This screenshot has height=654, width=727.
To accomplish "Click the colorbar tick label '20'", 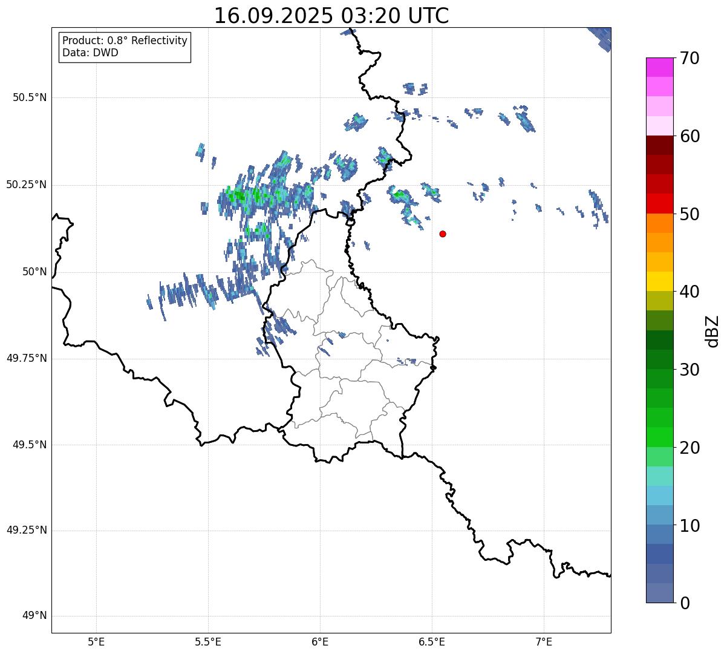I will click(690, 448).
